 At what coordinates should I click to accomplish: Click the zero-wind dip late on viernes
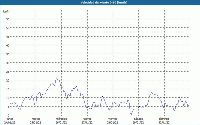click(x=131, y=115)
